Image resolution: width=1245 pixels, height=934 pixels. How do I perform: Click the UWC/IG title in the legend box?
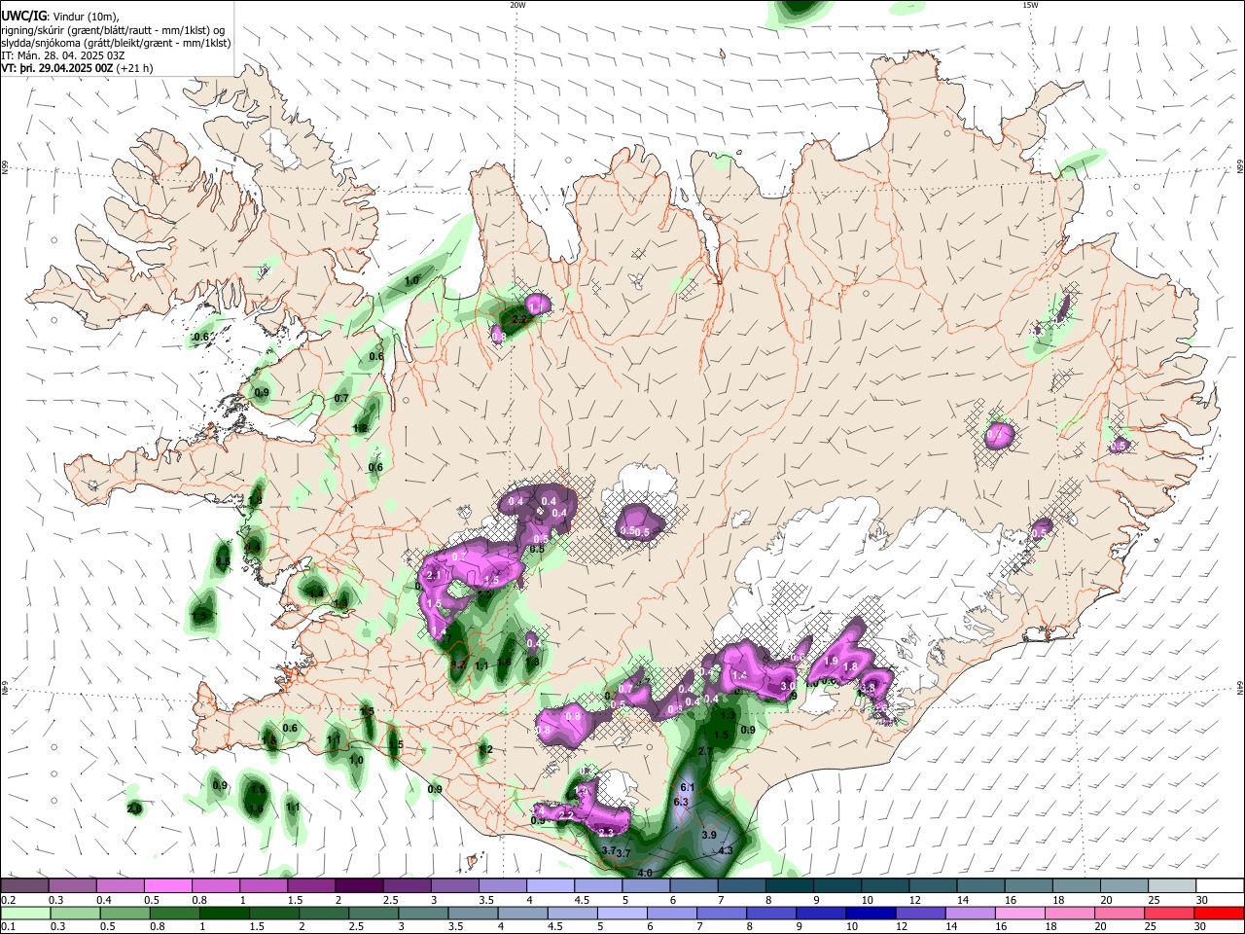point(23,16)
